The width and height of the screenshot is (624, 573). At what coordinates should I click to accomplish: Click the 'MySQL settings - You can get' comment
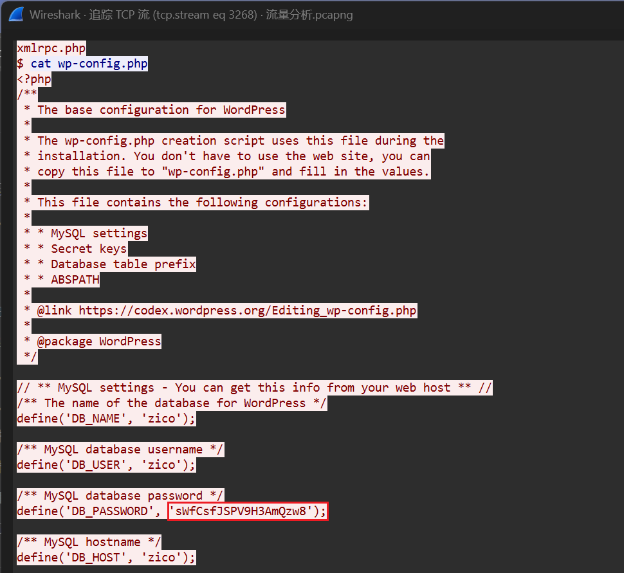pyautogui.click(x=254, y=388)
